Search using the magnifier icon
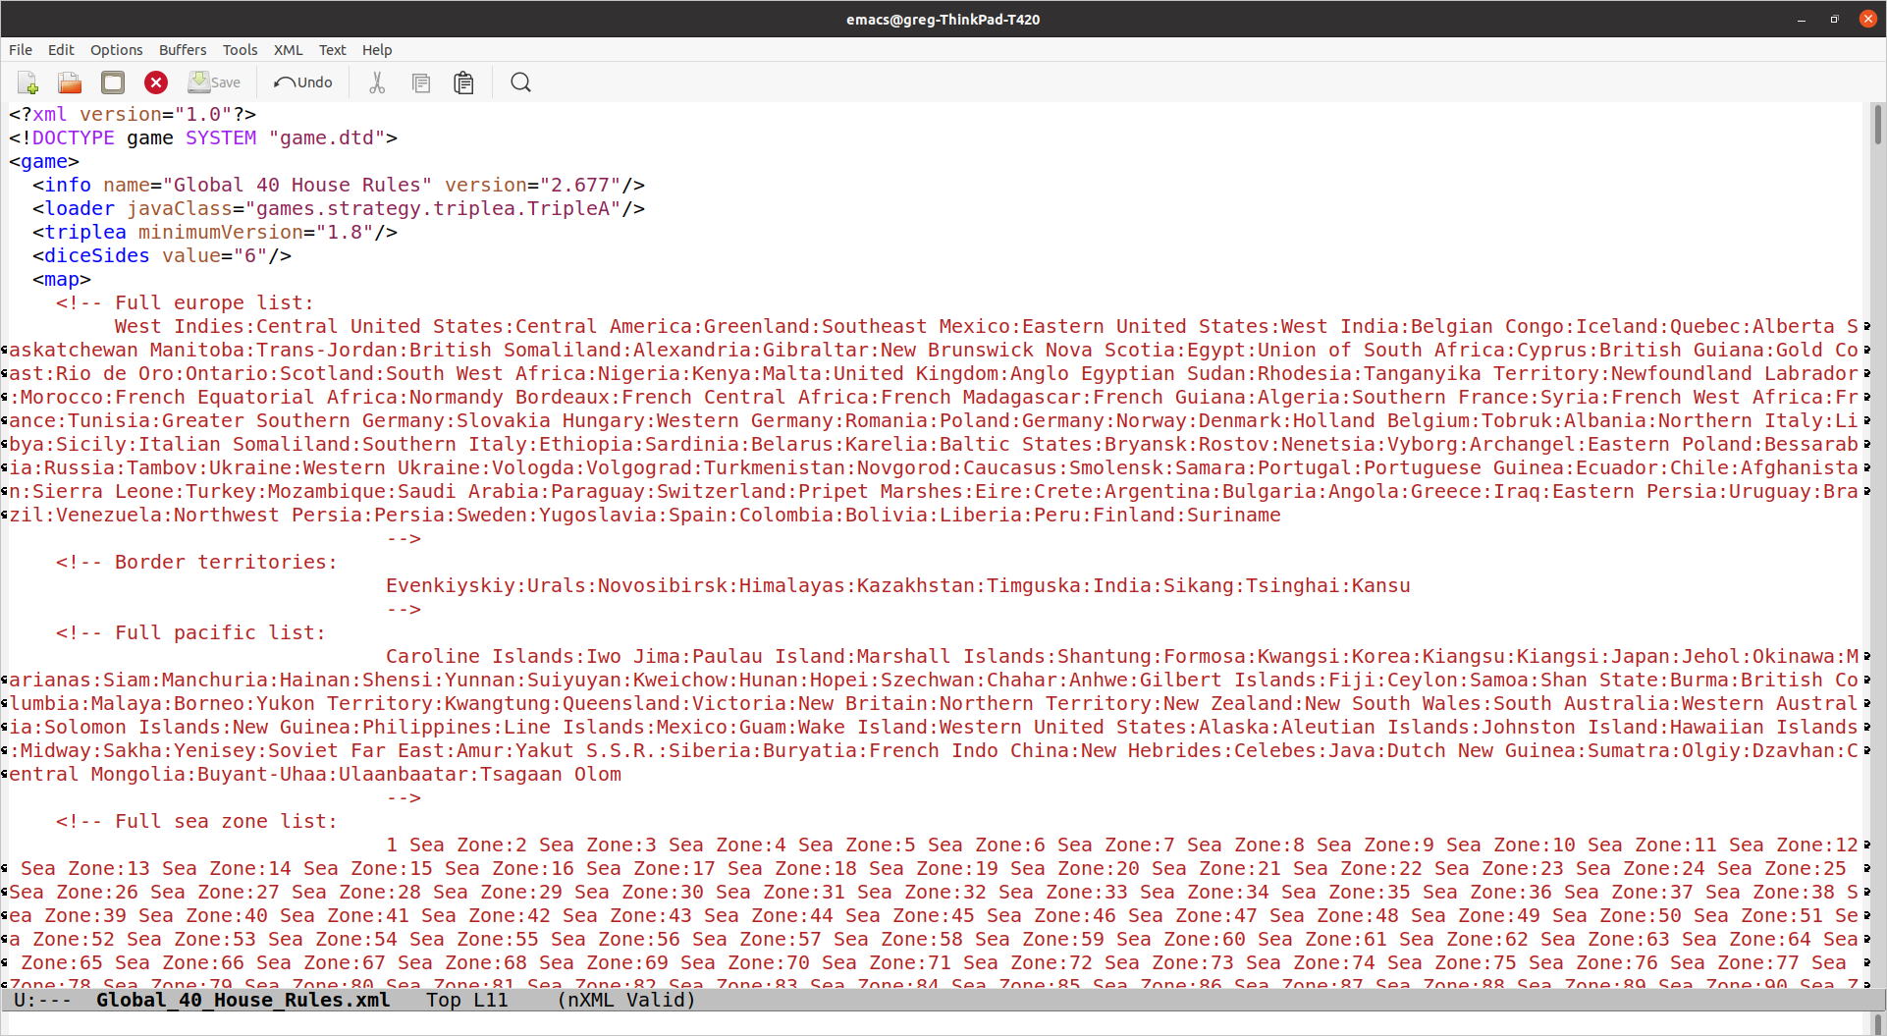Image resolution: width=1887 pixels, height=1036 pixels. (520, 82)
